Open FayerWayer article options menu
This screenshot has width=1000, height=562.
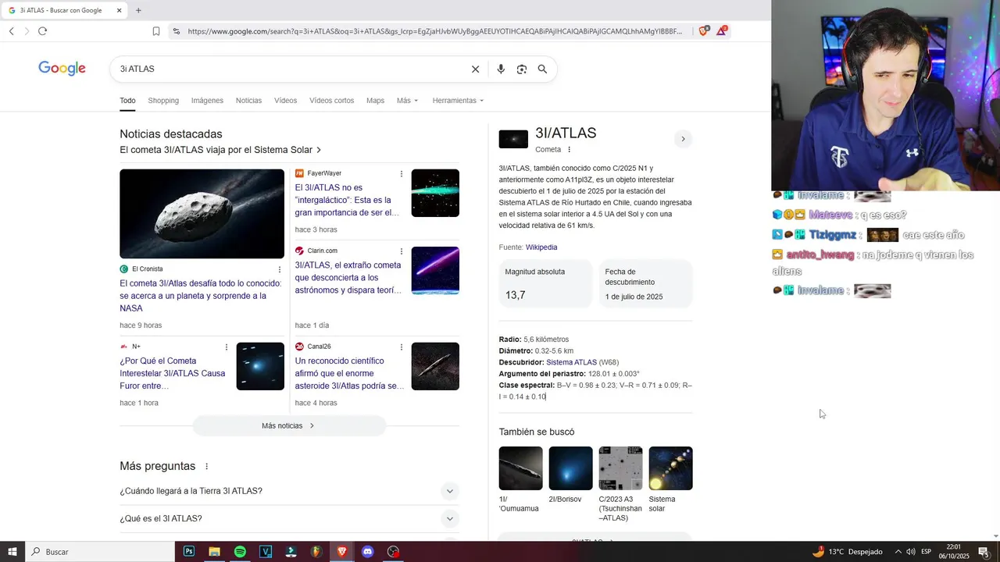(402, 173)
